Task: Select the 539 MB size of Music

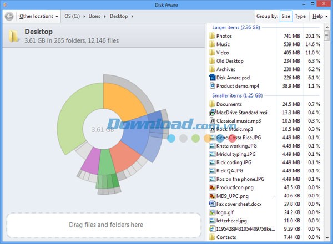Action: click(x=292, y=44)
